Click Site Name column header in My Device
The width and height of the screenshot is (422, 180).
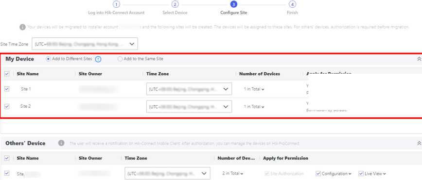click(x=28, y=74)
